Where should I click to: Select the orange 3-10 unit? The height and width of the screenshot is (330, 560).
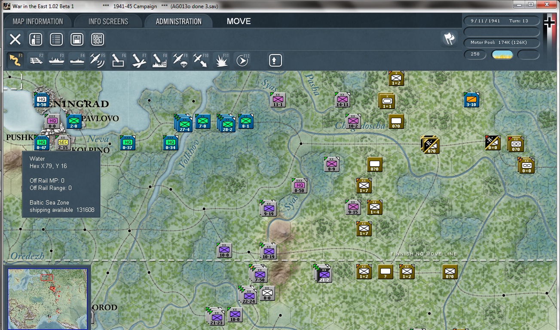click(471, 100)
